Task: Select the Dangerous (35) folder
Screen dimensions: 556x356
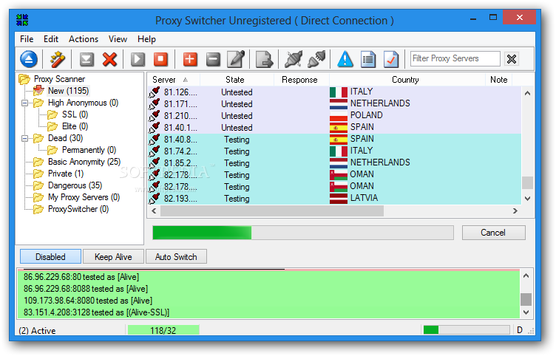Action: (x=75, y=185)
